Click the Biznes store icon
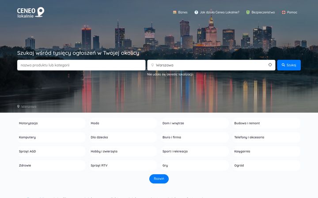This screenshot has height=198, width=318. tap(174, 12)
